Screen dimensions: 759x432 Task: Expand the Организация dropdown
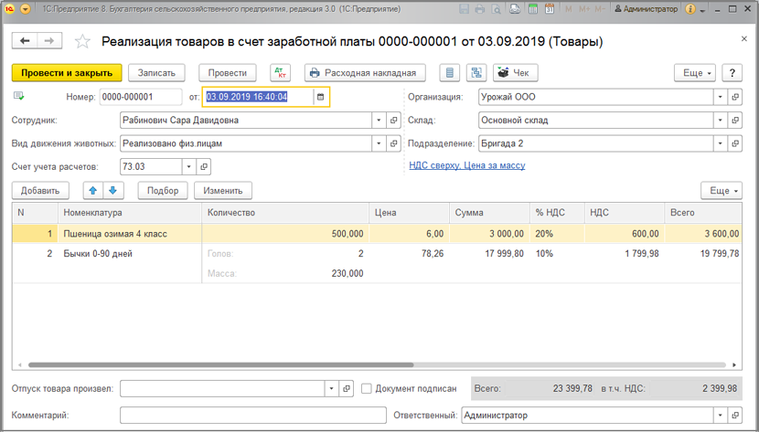pyautogui.click(x=721, y=97)
